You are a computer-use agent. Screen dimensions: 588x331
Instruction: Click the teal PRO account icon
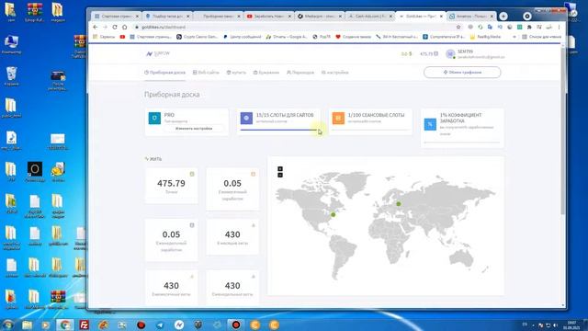pyautogui.click(x=154, y=119)
